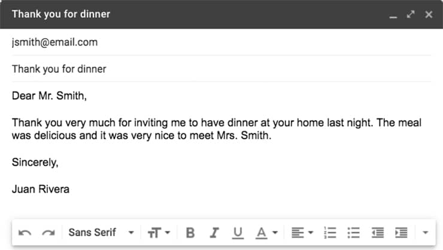This screenshot has width=443, height=250.
Task: Toggle bold formatting
Action: click(x=190, y=232)
